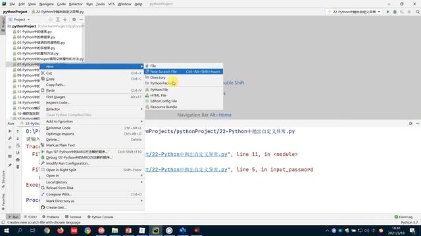This screenshot has height=236, width=421.
Task: Expand Mark Directory as submenu
Action: point(92,201)
